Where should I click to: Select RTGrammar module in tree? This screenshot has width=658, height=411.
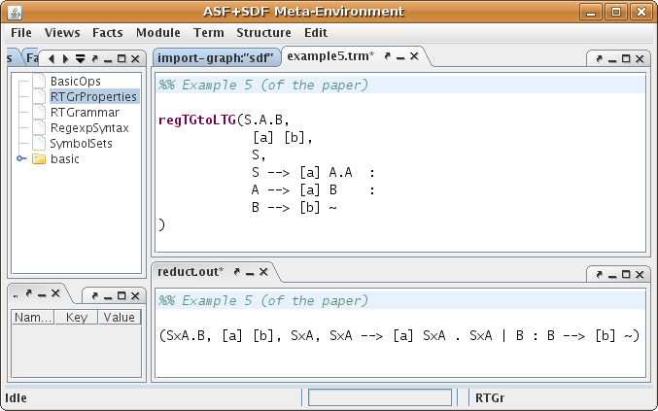85,113
